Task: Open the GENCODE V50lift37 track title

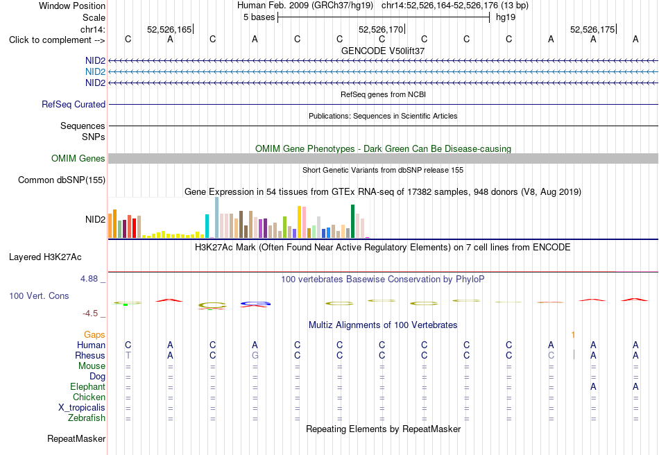Action: click(383, 51)
